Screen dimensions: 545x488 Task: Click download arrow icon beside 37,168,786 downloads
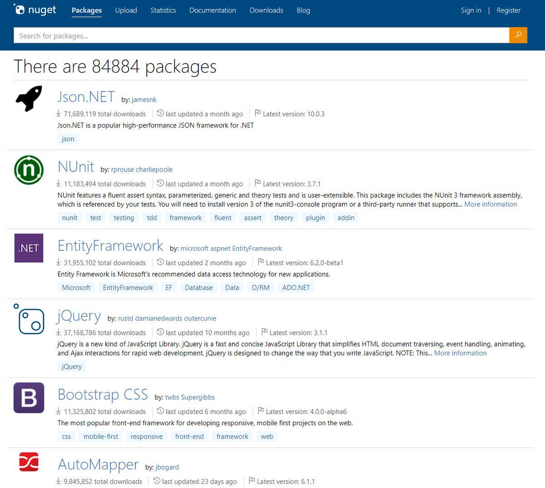click(59, 332)
